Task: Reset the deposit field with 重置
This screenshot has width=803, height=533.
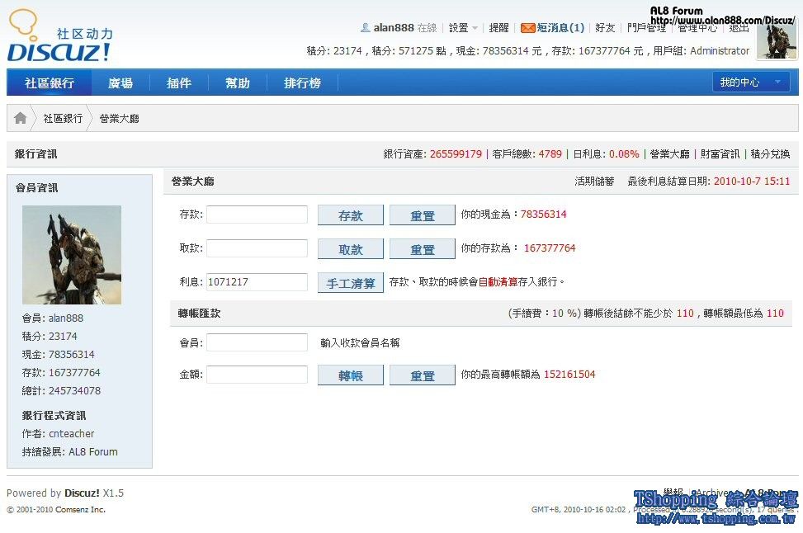Action: pos(422,215)
